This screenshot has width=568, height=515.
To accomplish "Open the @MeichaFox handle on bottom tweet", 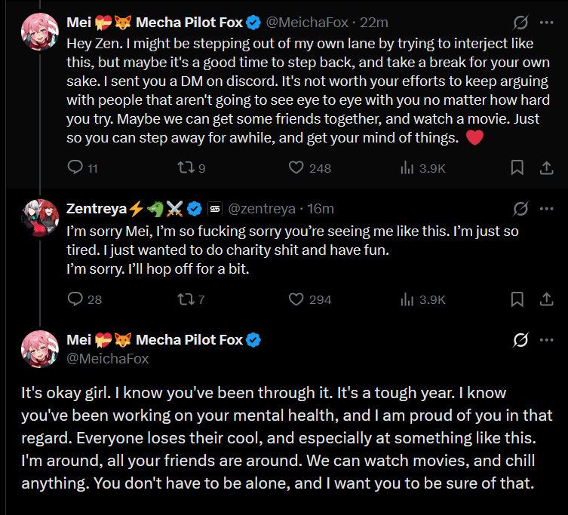I will coord(109,358).
